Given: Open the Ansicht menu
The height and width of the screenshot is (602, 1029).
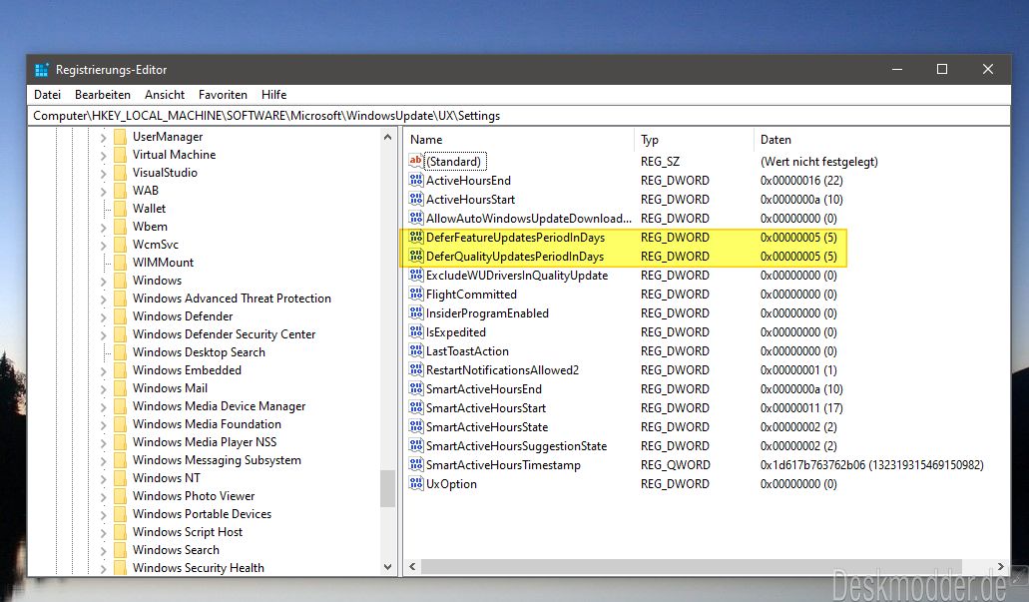Looking at the screenshot, I should [165, 95].
